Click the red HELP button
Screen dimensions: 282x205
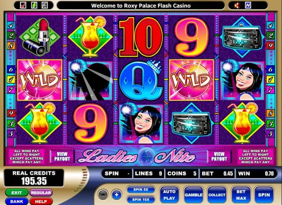point(41,201)
